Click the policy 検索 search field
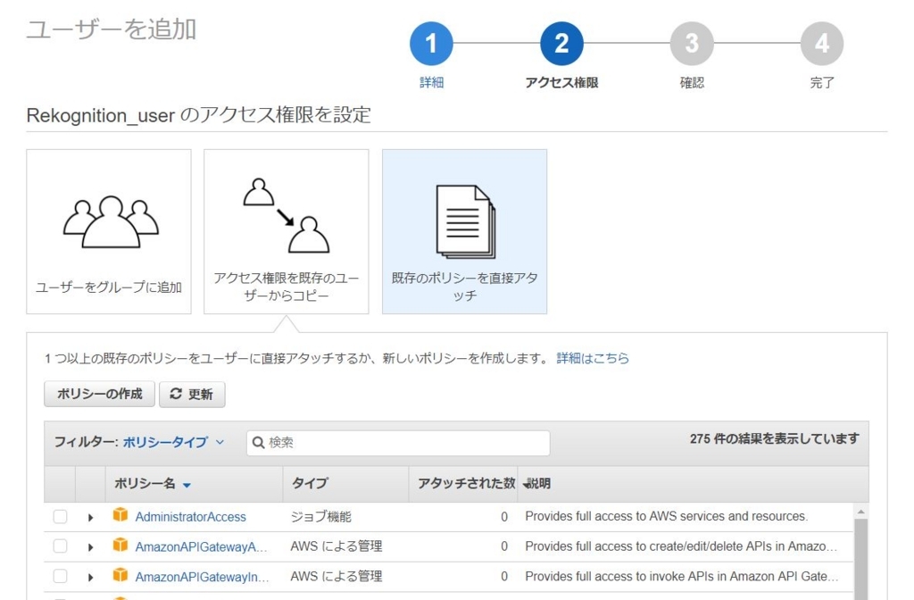 (398, 443)
